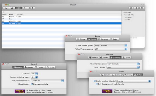Screen dimensions: 156x96
Task: Click the Yahoo! Finance logo in General window
Action: point(20,91)
